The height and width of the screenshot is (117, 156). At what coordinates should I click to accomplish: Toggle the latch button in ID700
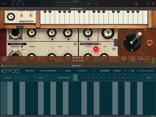[x=41, y=78]
